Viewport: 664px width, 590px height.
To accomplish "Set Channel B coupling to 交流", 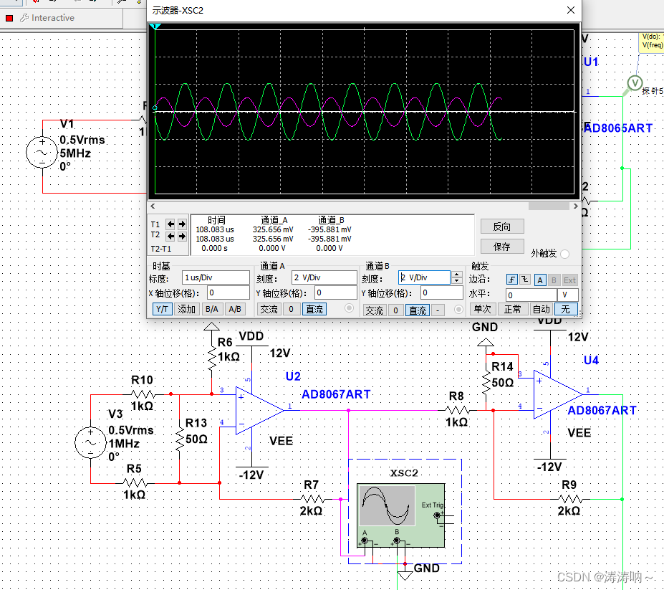I will (x=375, y=310).
